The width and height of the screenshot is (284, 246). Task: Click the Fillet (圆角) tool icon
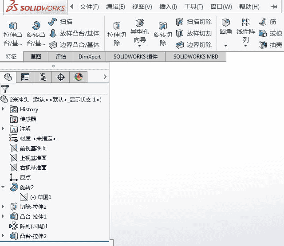(x=226, y=23)
